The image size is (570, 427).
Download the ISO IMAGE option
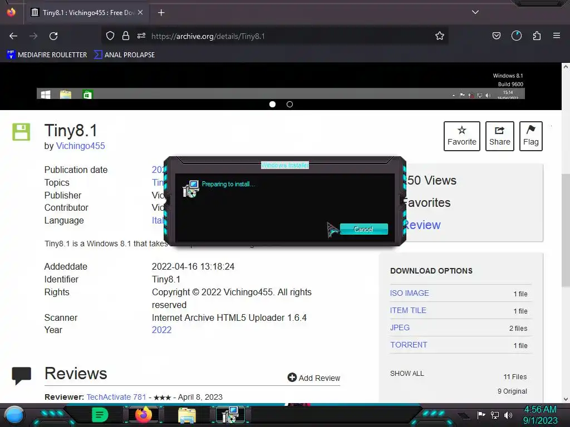click(x=409, y=293)
